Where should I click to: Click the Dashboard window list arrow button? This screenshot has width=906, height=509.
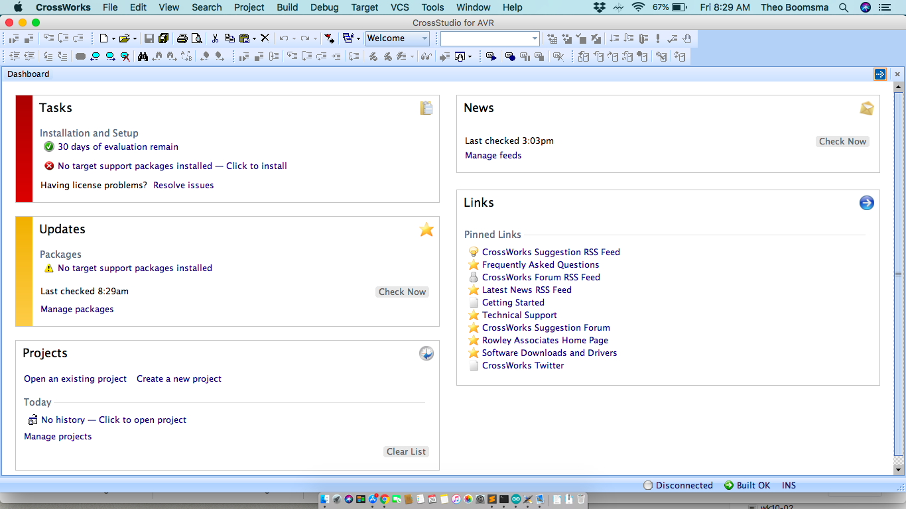pyautogui.click(x=880, y=74)
